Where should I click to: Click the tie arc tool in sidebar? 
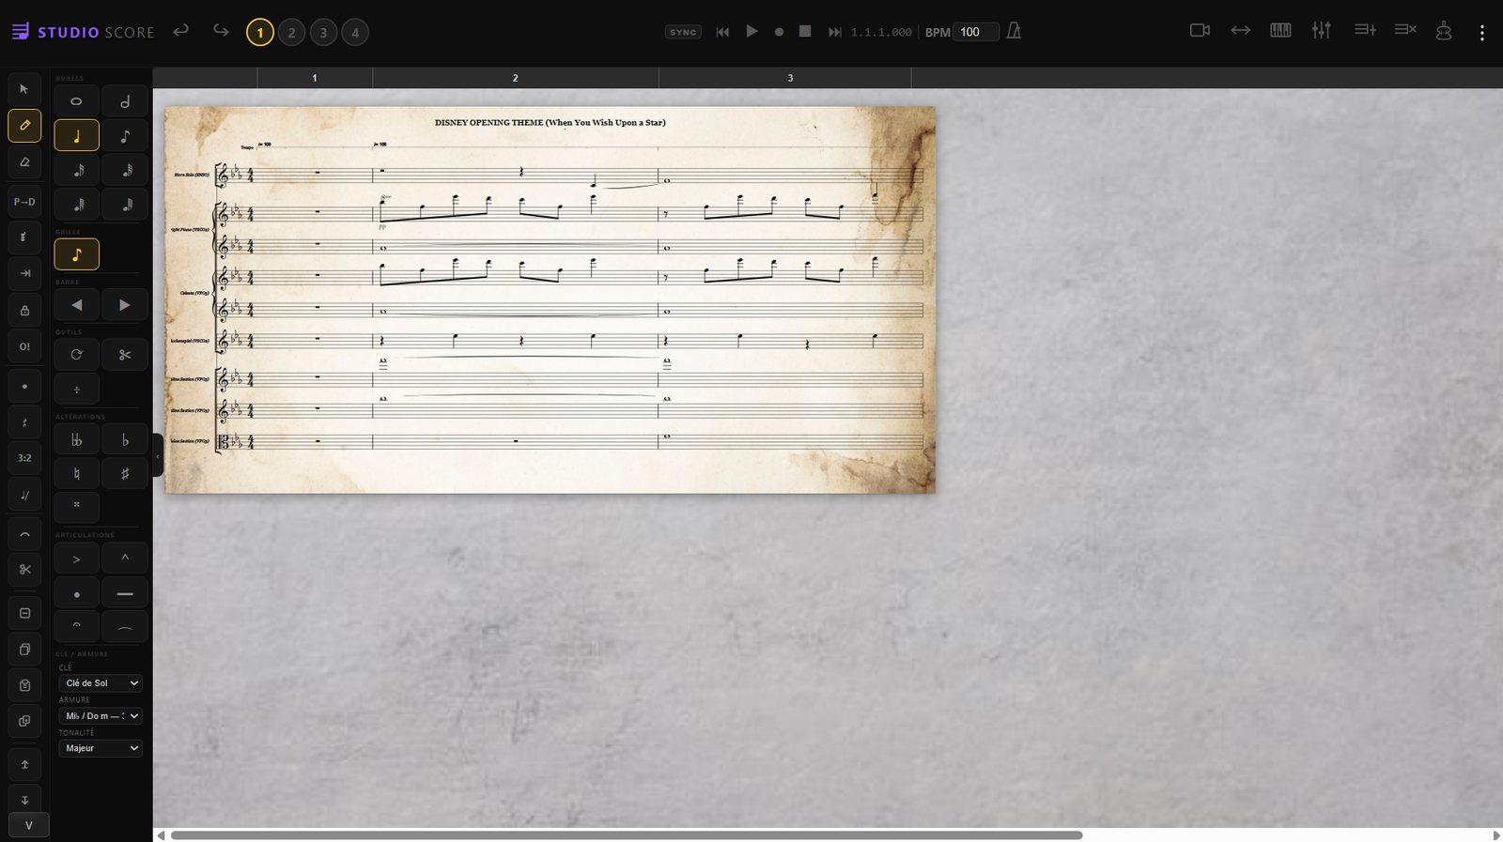tap(24, 534)
